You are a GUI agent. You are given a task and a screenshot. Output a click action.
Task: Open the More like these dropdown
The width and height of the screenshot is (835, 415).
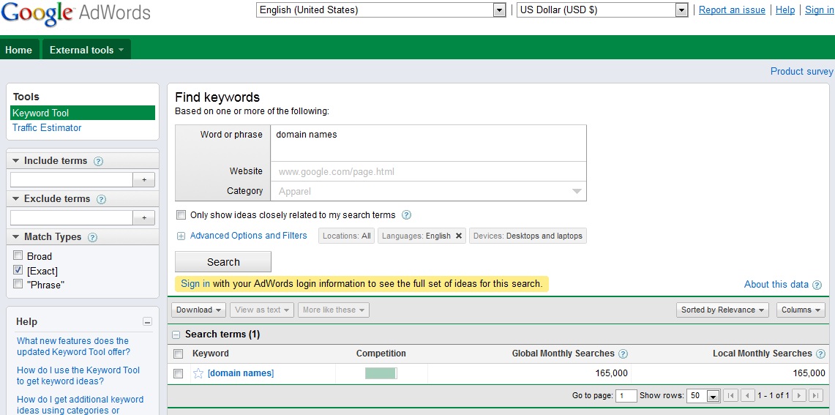pyautogui.click(x=334, y=310)
